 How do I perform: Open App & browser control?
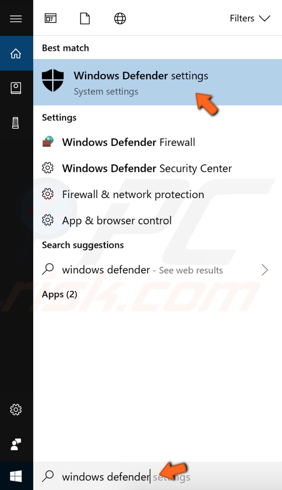[117, 221]
